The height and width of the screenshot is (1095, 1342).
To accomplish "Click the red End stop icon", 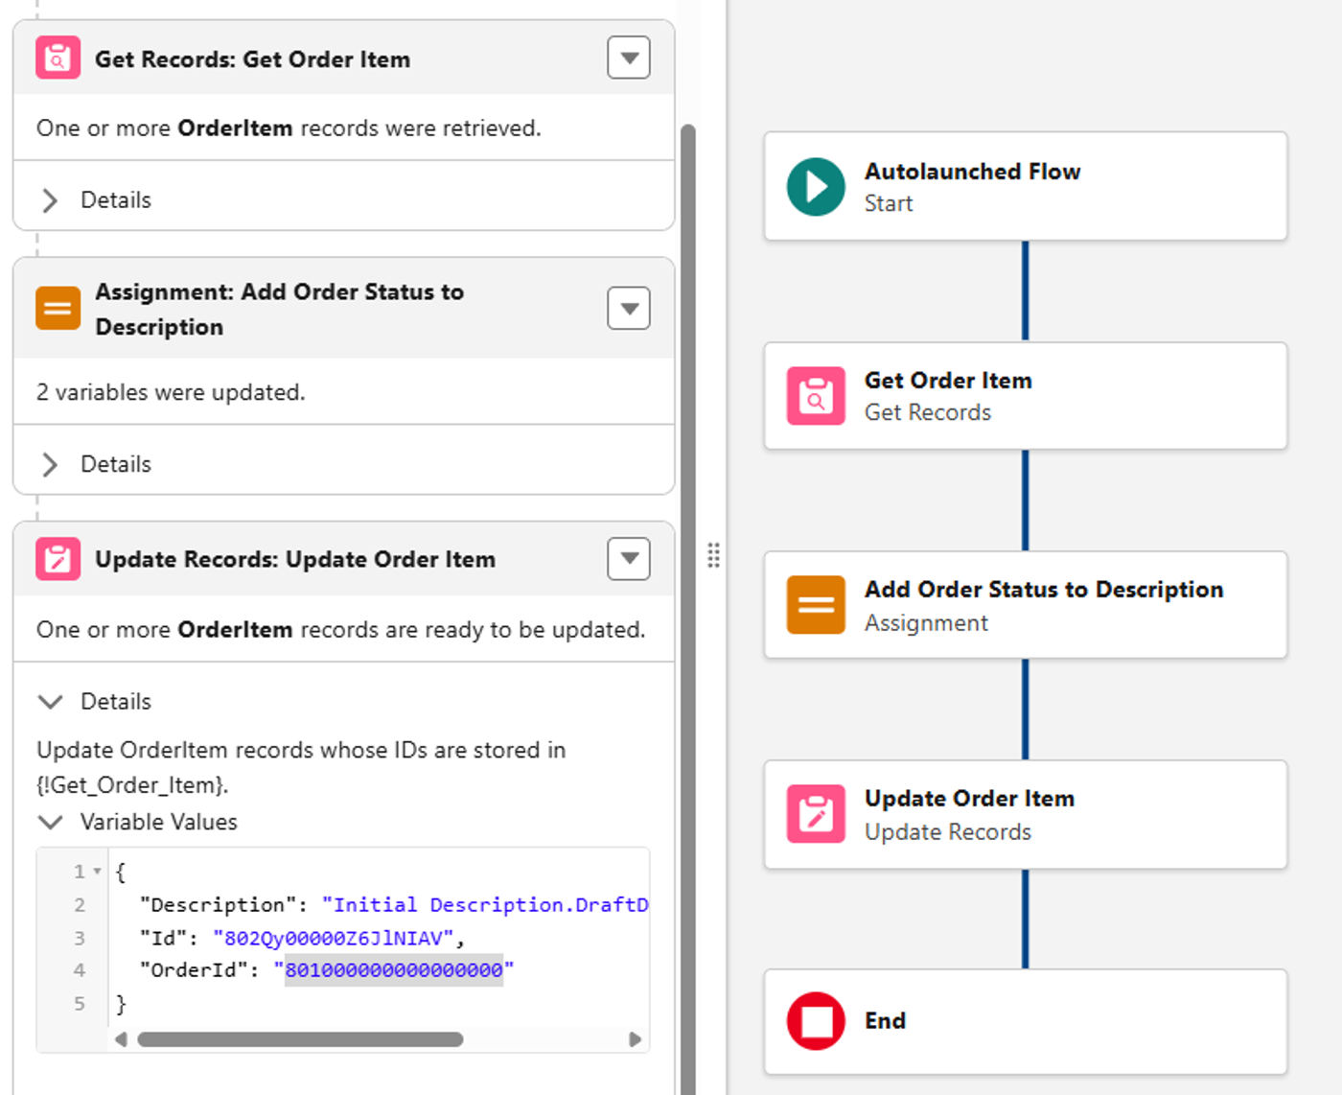I will click(816, 1021).
